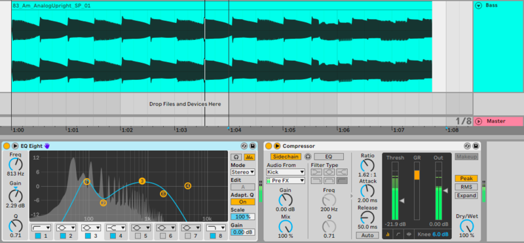Switch Compressor to transfer curve view
Screen dimensions: 524x243
398,234
